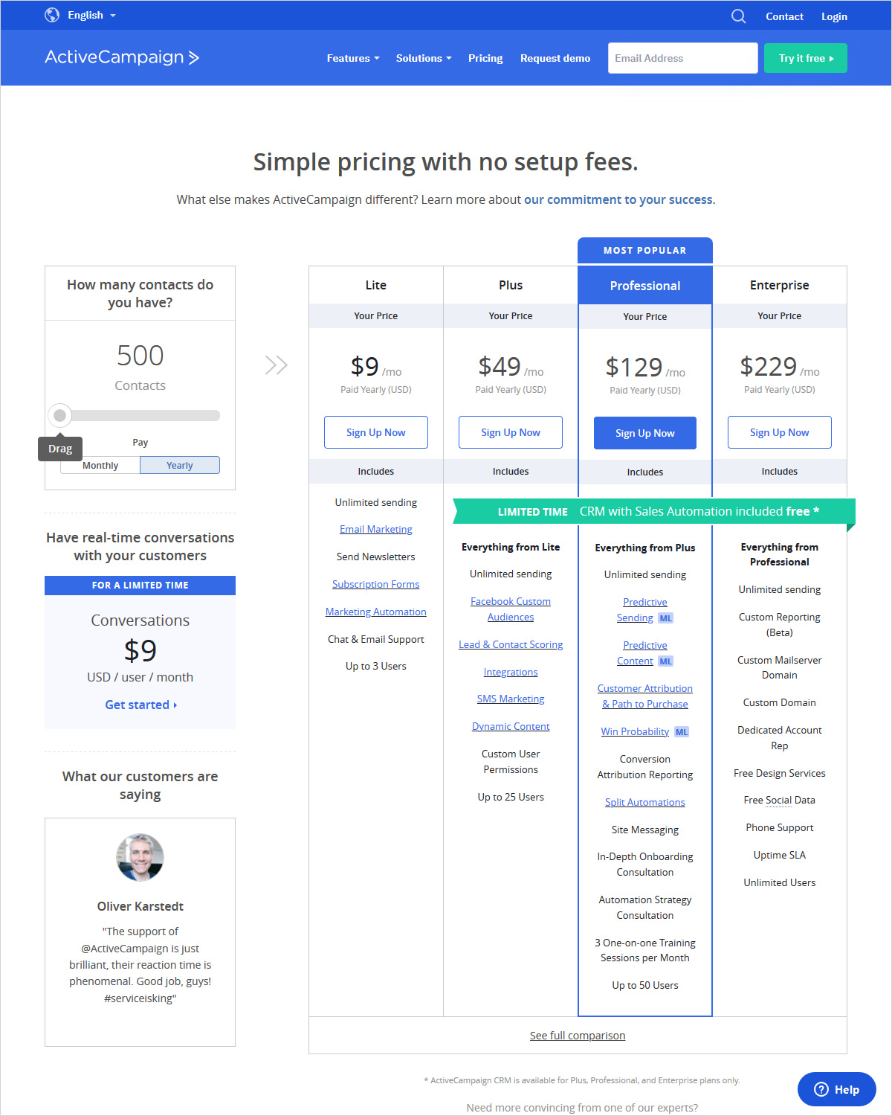This screenshot has height=1116, width=892.
Task: Expand the Solutions dropdown
Action: click(424, 58)
